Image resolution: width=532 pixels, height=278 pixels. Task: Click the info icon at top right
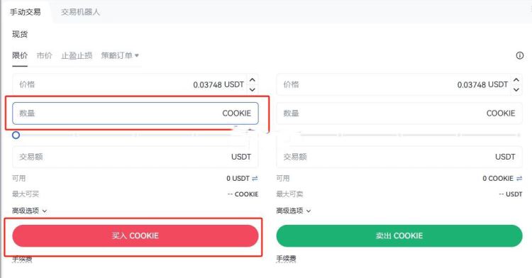[x=519, y=55]
